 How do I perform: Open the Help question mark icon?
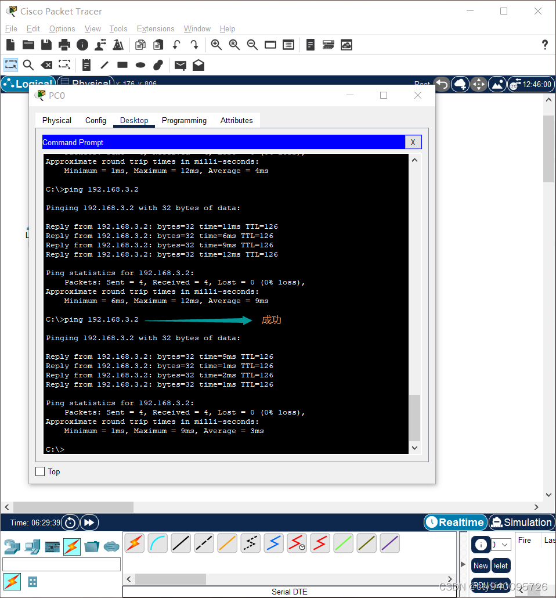(x=545, y=45)
